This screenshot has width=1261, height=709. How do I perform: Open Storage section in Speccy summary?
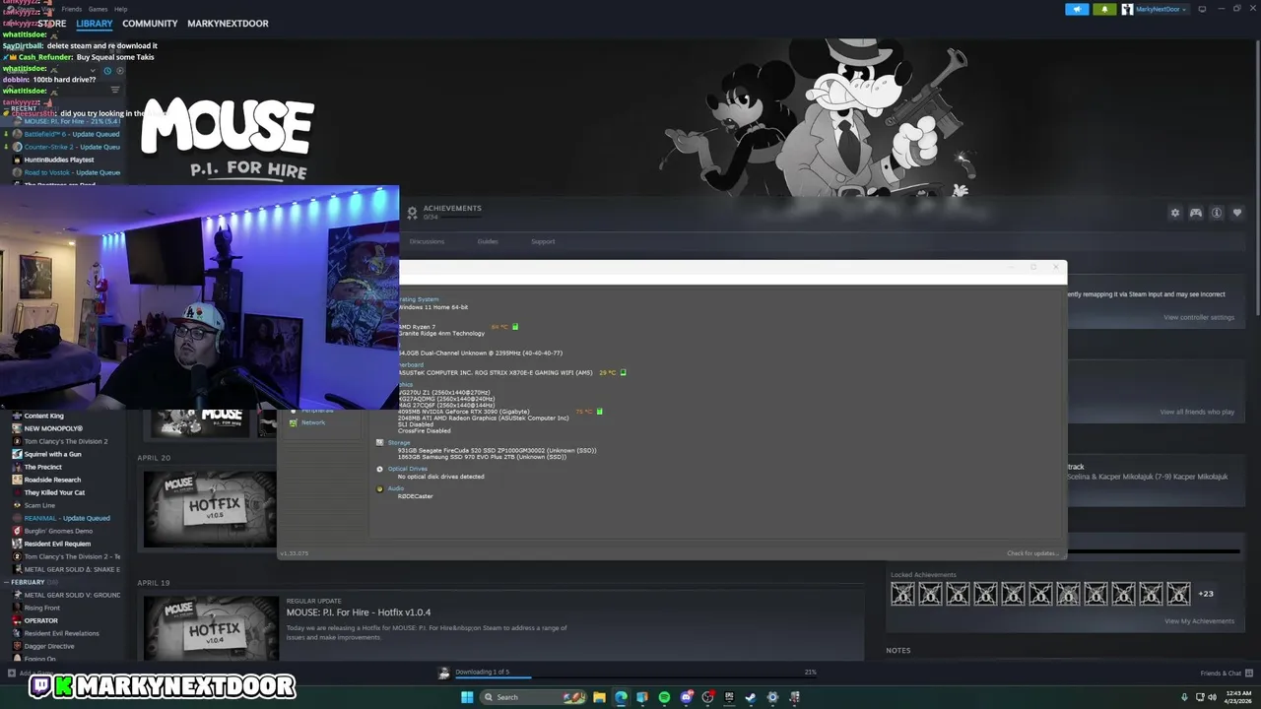click(398, 443)
